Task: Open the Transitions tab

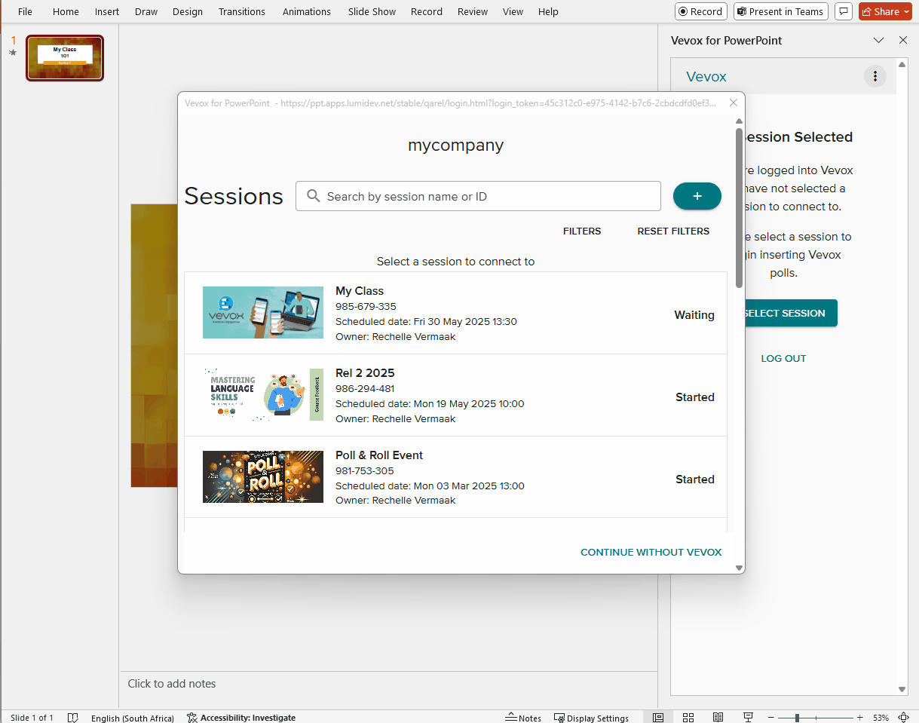Action: 242,11
